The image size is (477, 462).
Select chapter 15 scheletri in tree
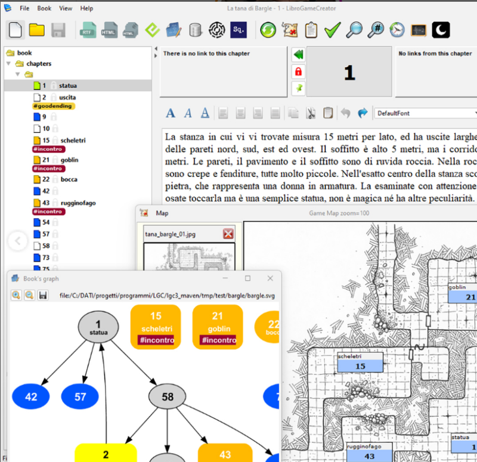click(x=60, y=140)
